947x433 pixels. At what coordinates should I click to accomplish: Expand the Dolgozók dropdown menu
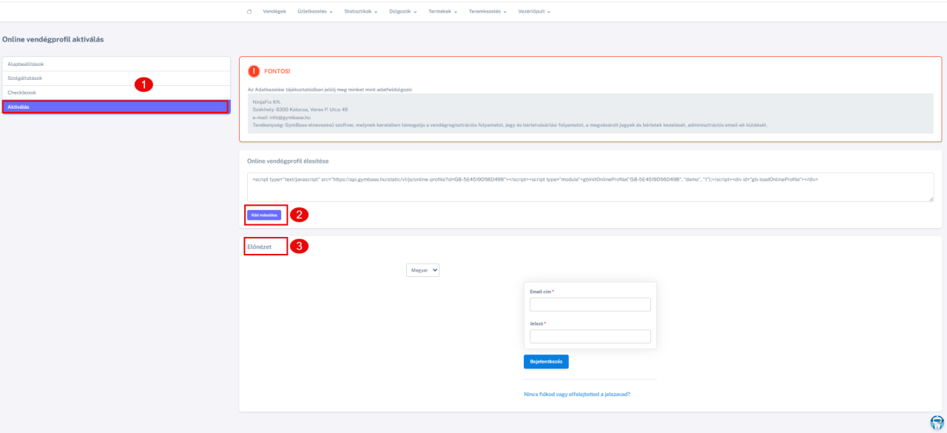(x=403, y=11)
